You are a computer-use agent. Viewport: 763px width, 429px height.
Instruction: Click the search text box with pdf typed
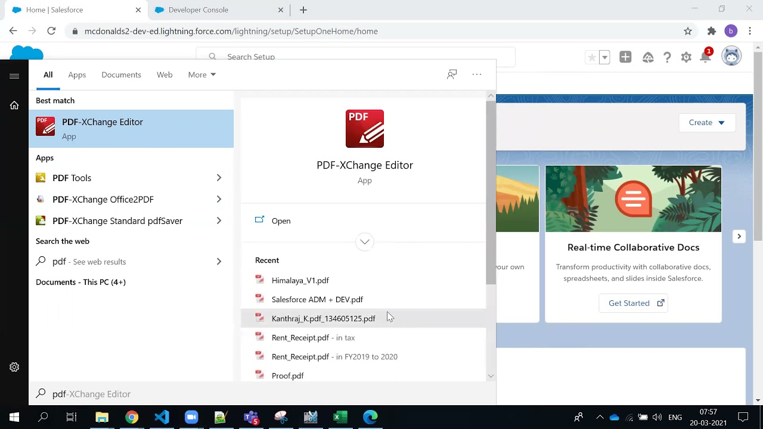pyautogui.click(x=262, y=394)
